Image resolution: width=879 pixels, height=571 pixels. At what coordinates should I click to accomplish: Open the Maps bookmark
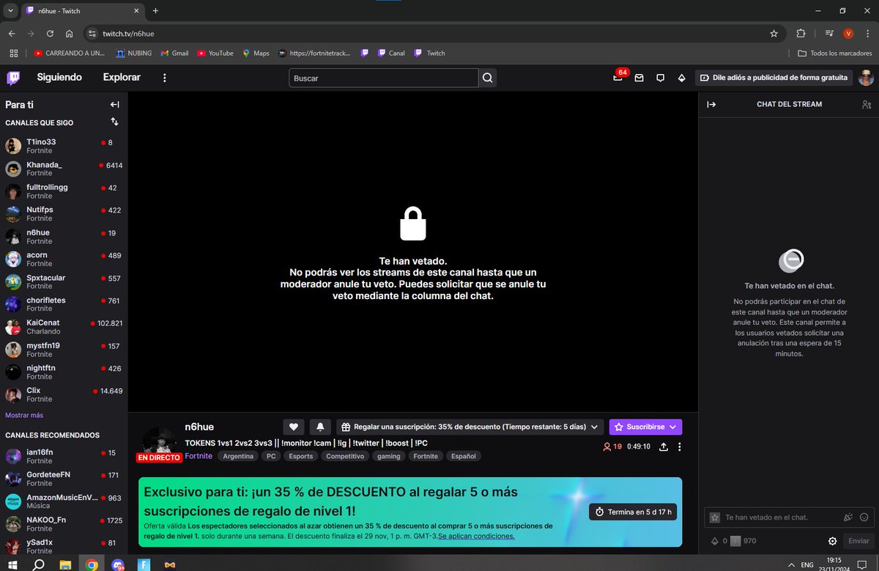[x=256, y=53]
